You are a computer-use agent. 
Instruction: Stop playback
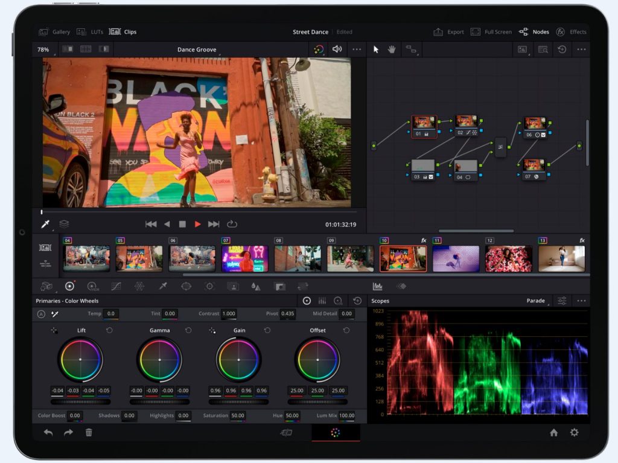tap(182, 224)
